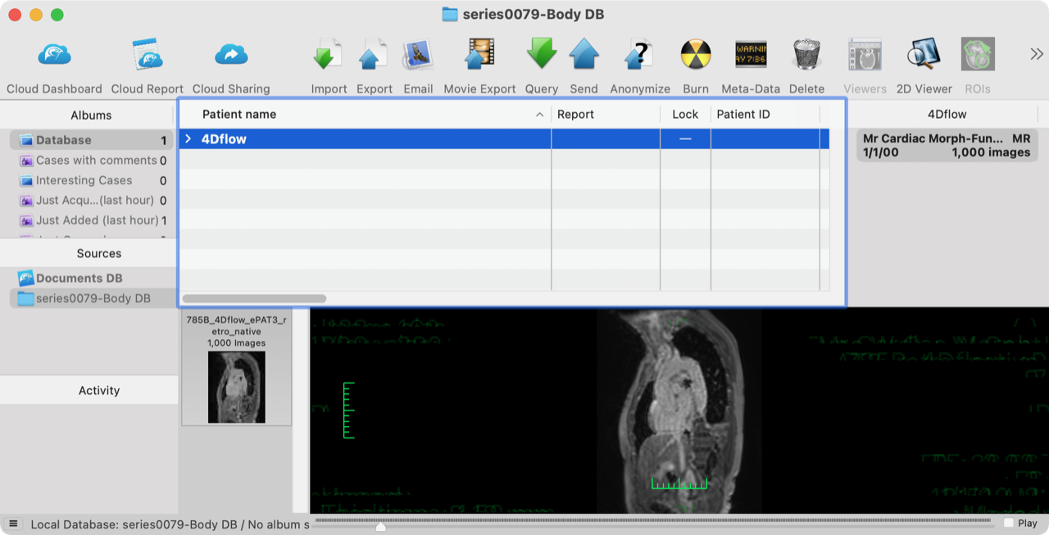Screen dimensions: 1049x535
Task: Click the Mr Cardiac Morph-Fun study entry
Action: (x=947, y=145)
